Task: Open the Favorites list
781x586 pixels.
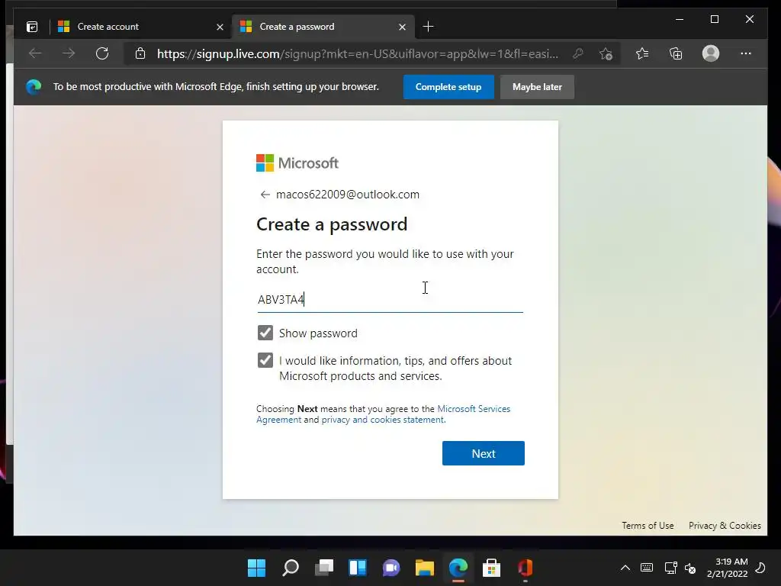Action: (x=642, y=53)
